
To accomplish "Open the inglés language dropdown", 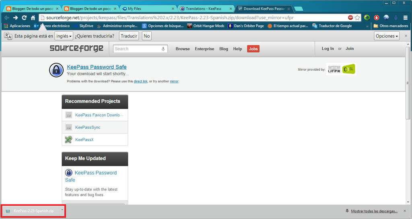I will point(64,36).
